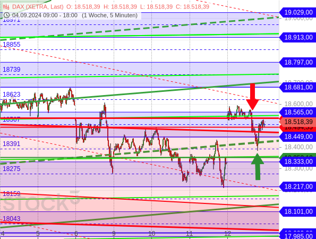The width and height of the screenshot is (316, 239).
Task: Click date marker 12 on the time axis
Action: (227, 234)
